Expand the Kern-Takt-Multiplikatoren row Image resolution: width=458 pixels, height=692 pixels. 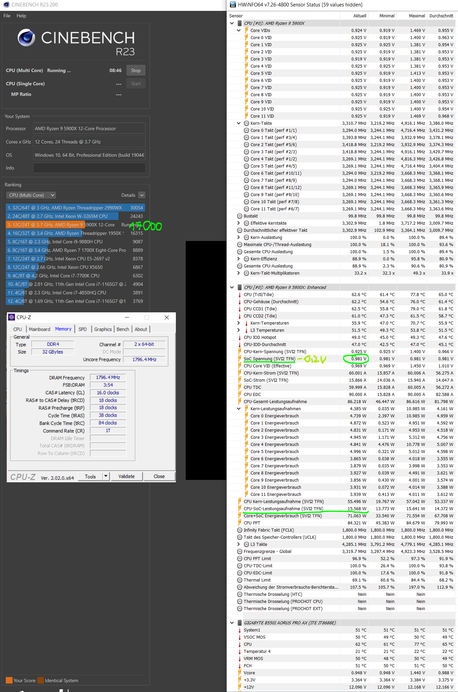239,273
